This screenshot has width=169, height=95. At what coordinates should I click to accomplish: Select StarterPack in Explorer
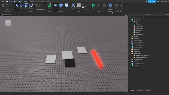tap(137, 51)
